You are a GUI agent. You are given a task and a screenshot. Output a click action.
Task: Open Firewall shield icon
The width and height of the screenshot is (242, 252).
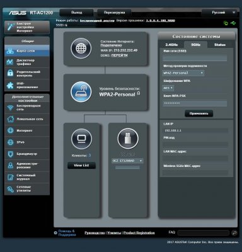tap(10, 154)
